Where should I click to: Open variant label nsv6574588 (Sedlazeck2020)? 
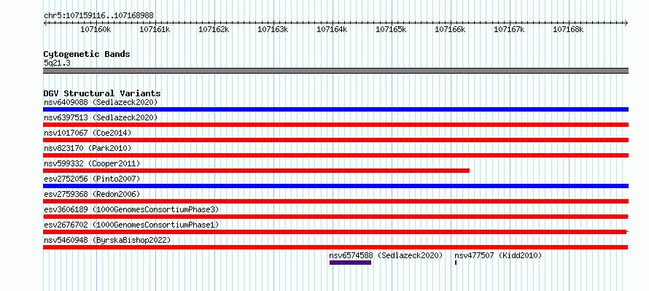point(386,255)
